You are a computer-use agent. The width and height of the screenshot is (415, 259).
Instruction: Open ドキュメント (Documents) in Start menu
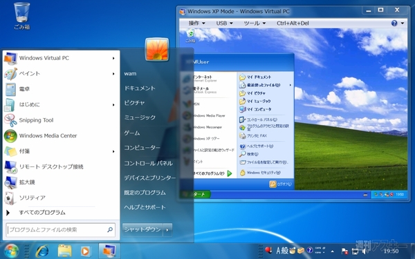[140, 88]
